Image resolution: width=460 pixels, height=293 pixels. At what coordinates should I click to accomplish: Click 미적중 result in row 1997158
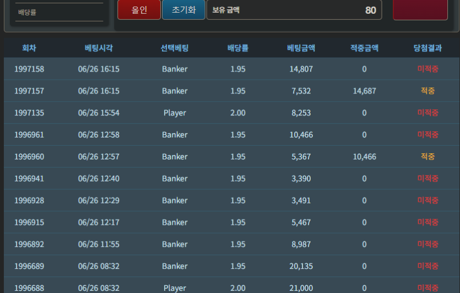pyautogui.click(x=427, y=69)
